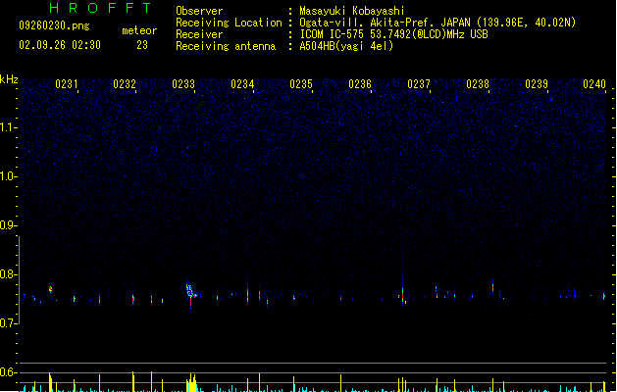Click the Receiver label
This screenshot has width=617, height=392.
[199, 34]
